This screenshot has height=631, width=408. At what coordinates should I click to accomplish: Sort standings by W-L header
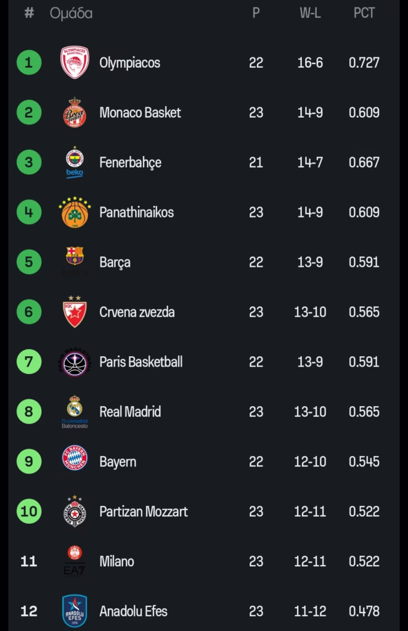[x=310, y=13]
